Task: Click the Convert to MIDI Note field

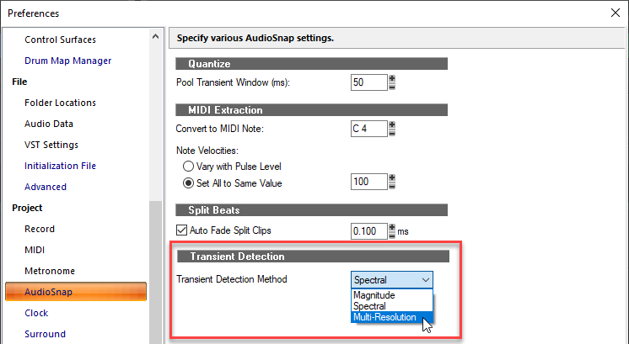Action: click(368, 129)
